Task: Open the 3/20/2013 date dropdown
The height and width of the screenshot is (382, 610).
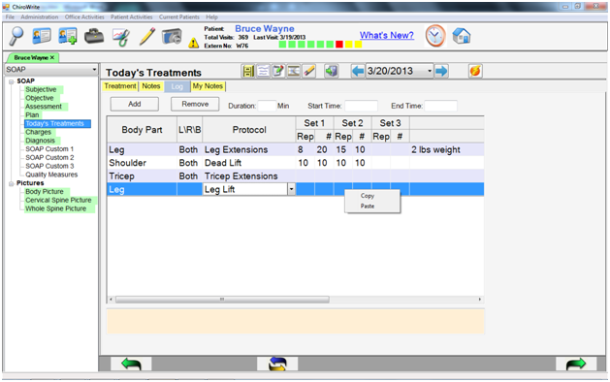Action: (x=430, y=71)
